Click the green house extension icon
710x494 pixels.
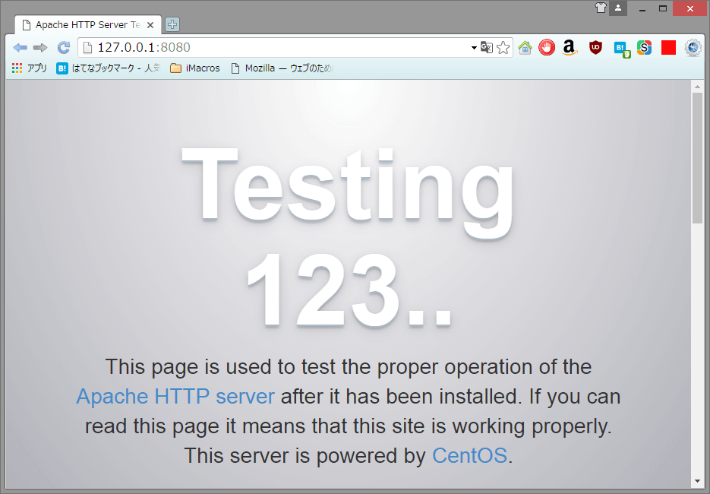pos(525,48)
